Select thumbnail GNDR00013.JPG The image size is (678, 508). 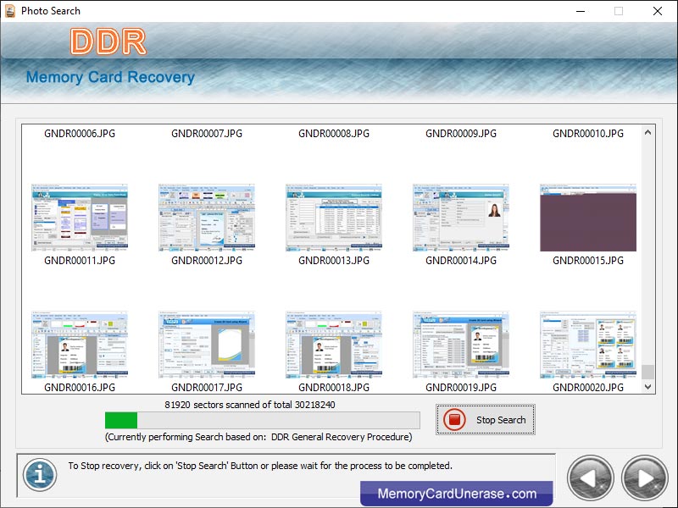(334, 218)
